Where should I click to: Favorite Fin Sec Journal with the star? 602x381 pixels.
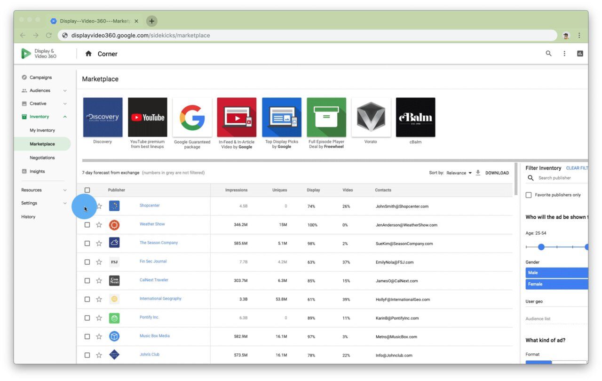coord(99,262)
